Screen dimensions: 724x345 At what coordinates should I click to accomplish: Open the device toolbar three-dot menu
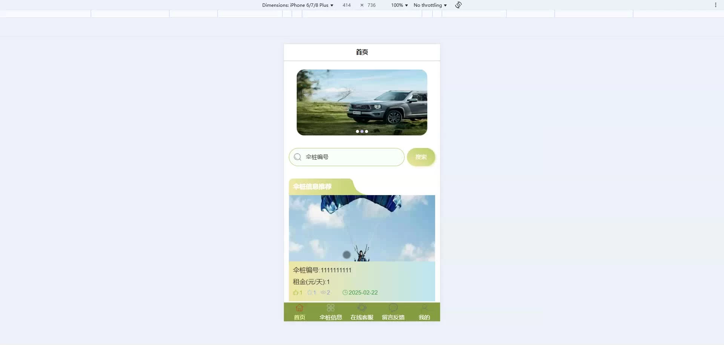715,5
